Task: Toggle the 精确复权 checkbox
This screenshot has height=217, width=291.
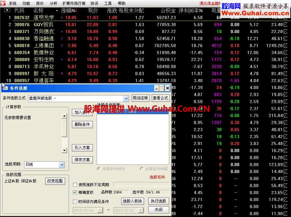Action: 75,192
